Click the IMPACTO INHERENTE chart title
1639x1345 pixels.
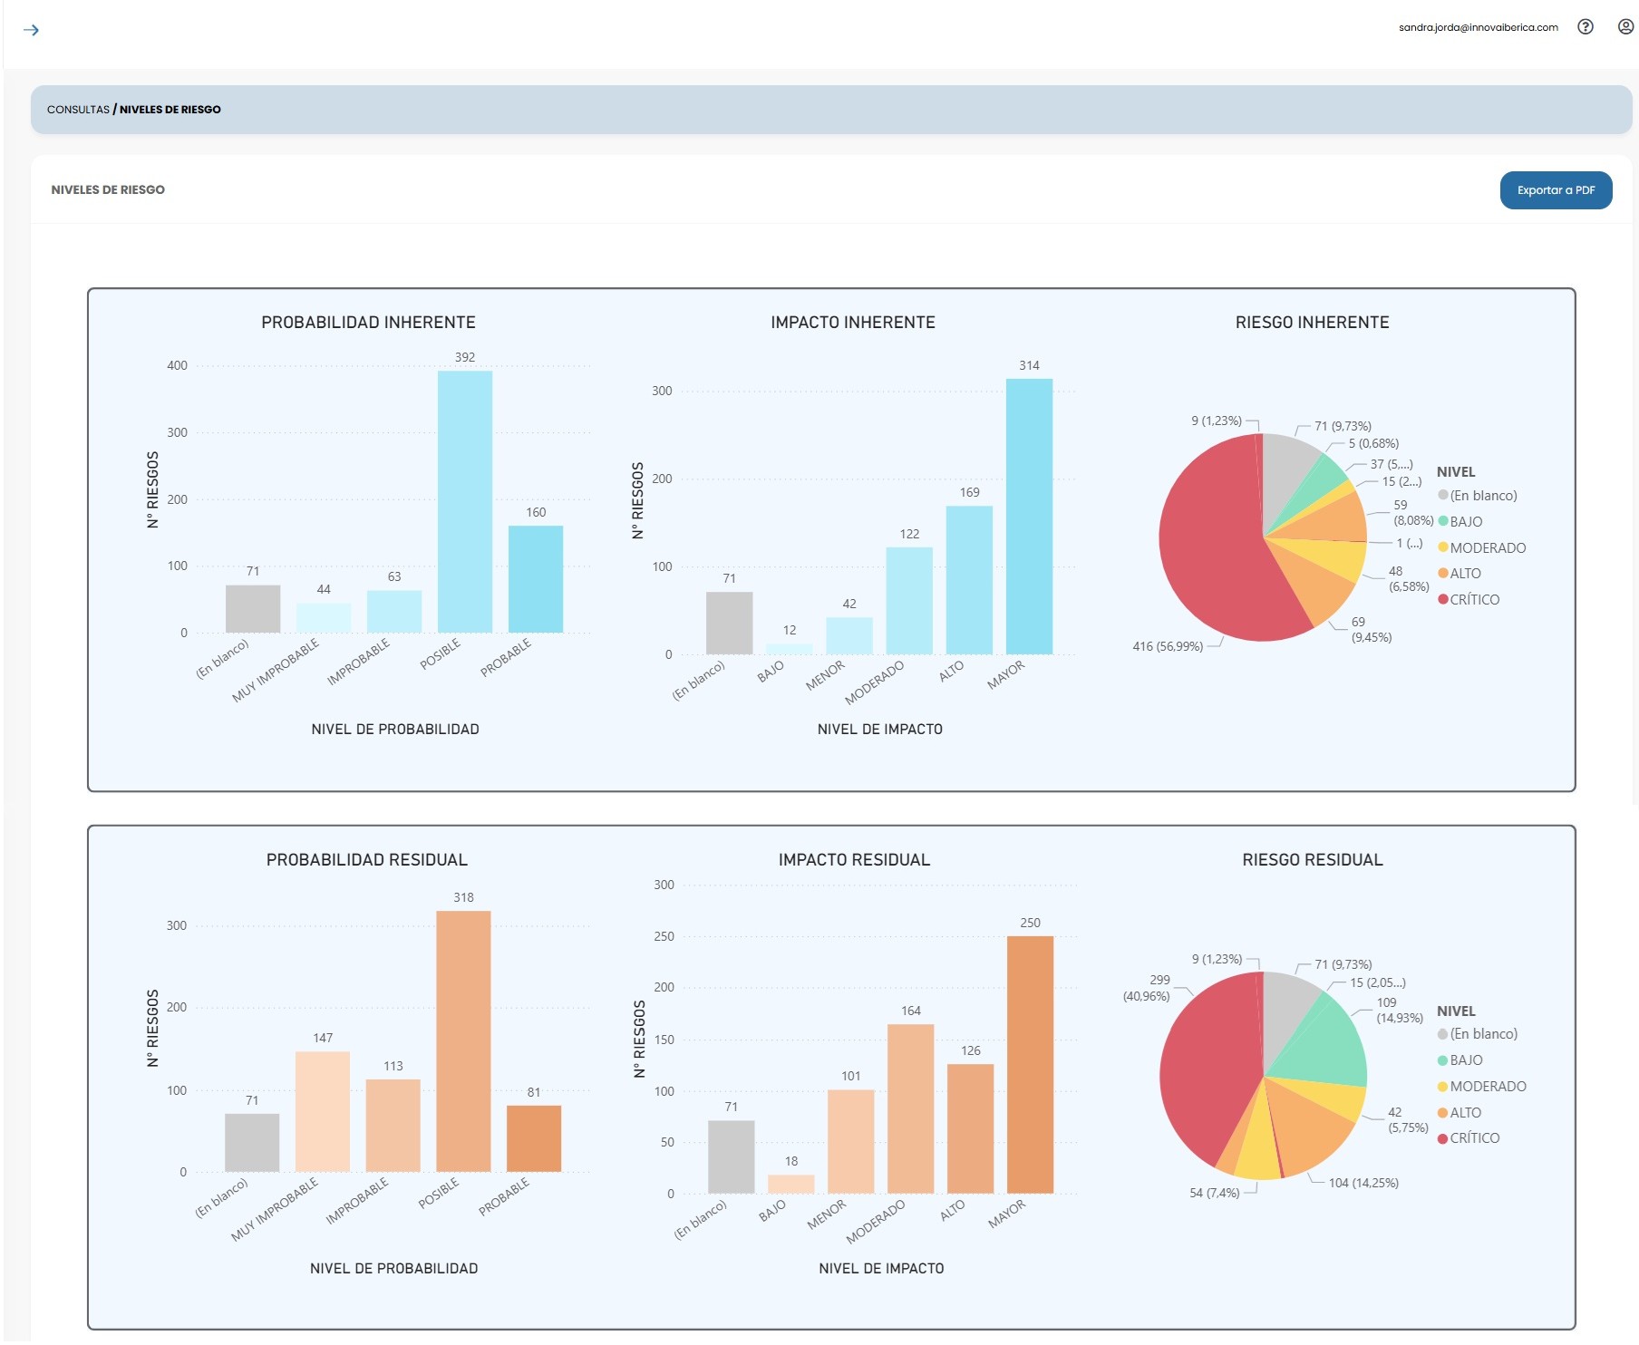point(853,323)
